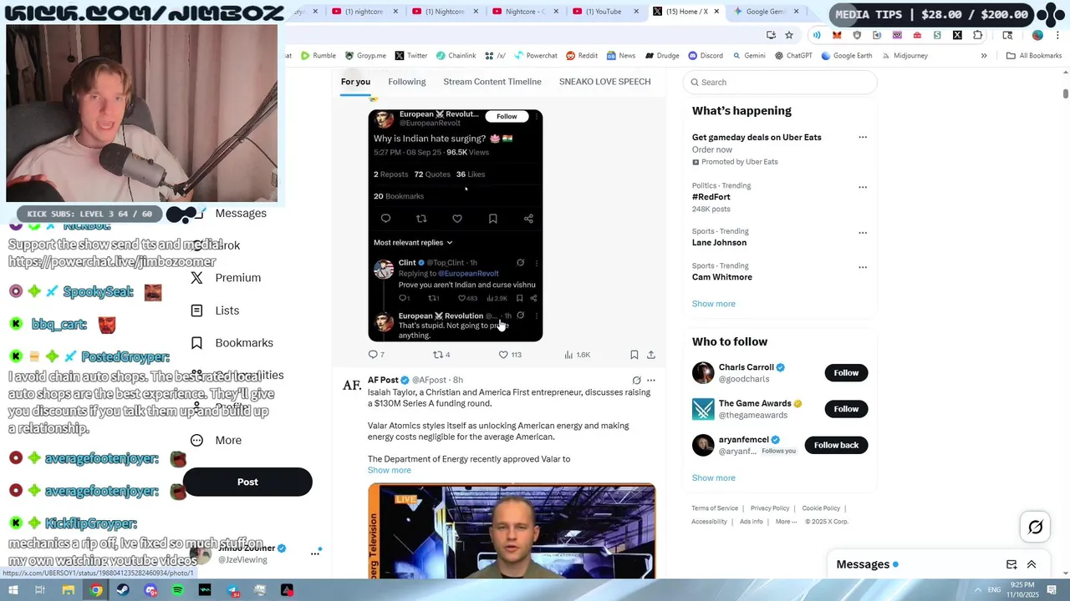Repost the post with 4 reposts
Screen dimensions: 1070x601
point(441,355)
